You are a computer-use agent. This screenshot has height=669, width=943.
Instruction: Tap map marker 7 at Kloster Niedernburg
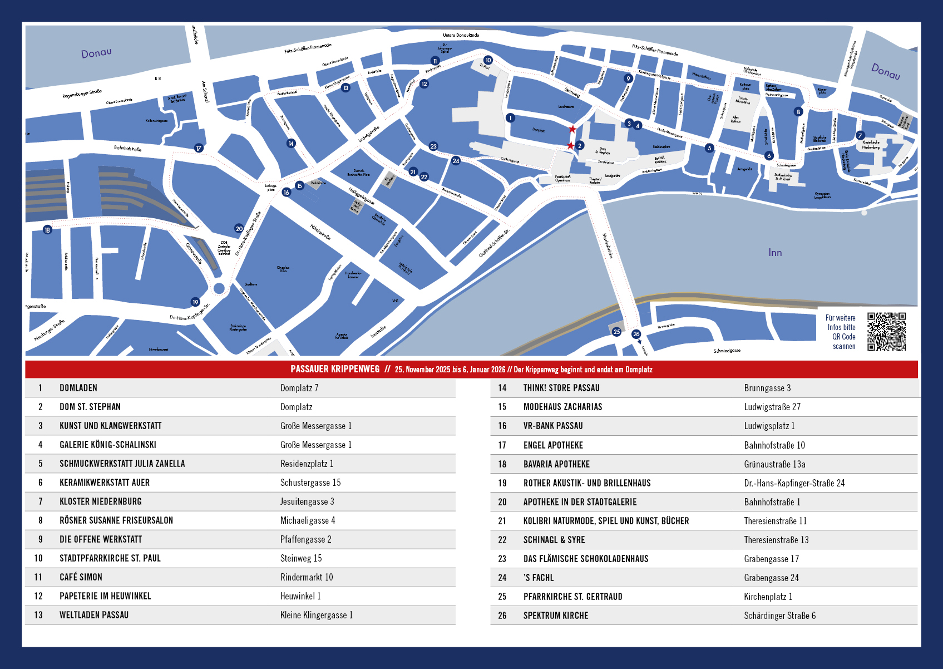click(x=860, y=135)
